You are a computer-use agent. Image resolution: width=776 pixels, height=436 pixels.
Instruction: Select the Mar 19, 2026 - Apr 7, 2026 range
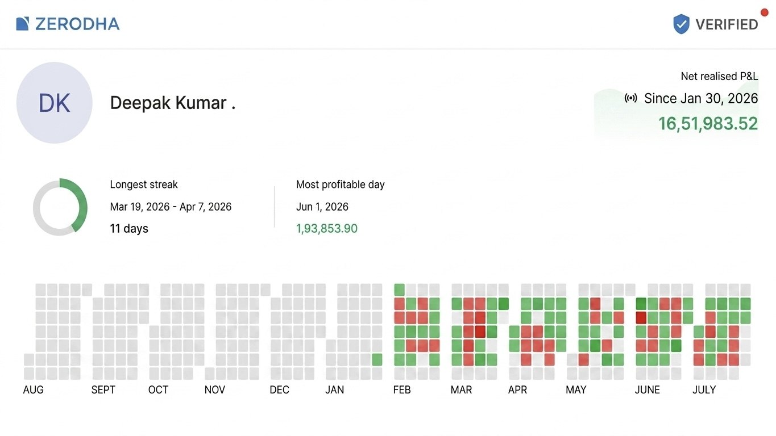point(171,207)
